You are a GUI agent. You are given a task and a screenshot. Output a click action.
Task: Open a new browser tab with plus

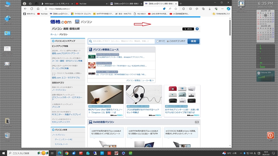(x=181, y=4)
